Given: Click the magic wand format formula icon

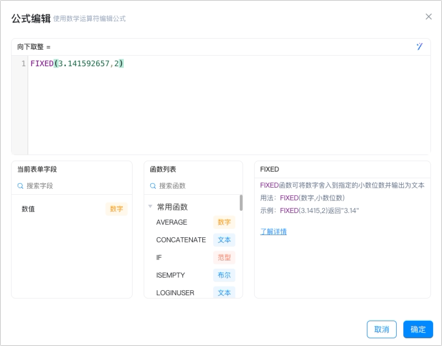Looking at the screenshot, I should (419, 46).
